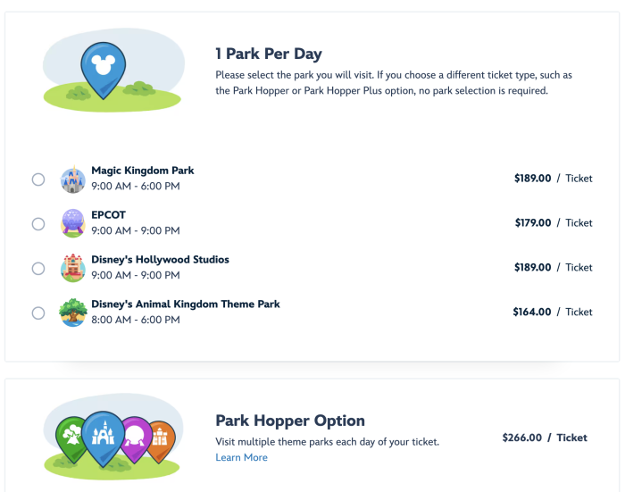Click the Hollywood Studios tower icon
625x492 pixels.
72,268
